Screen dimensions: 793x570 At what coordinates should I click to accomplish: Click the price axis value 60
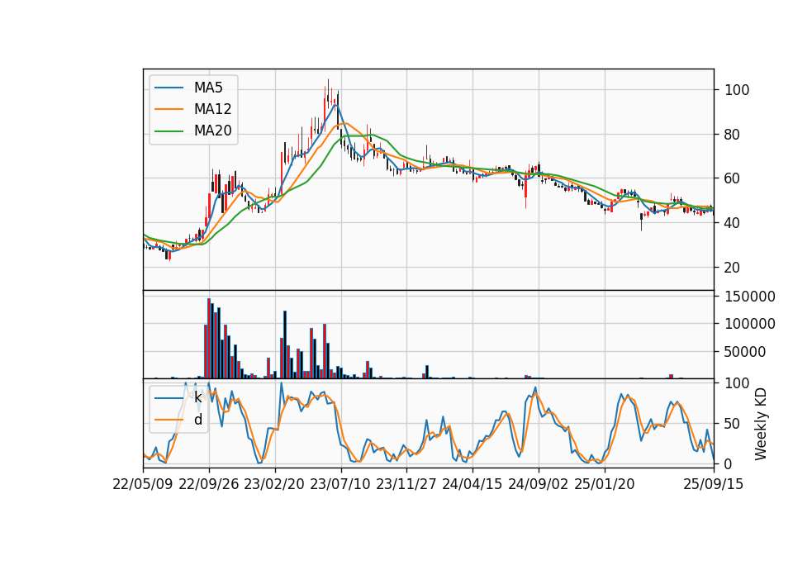pyautogui.click(x=733, y=178)
